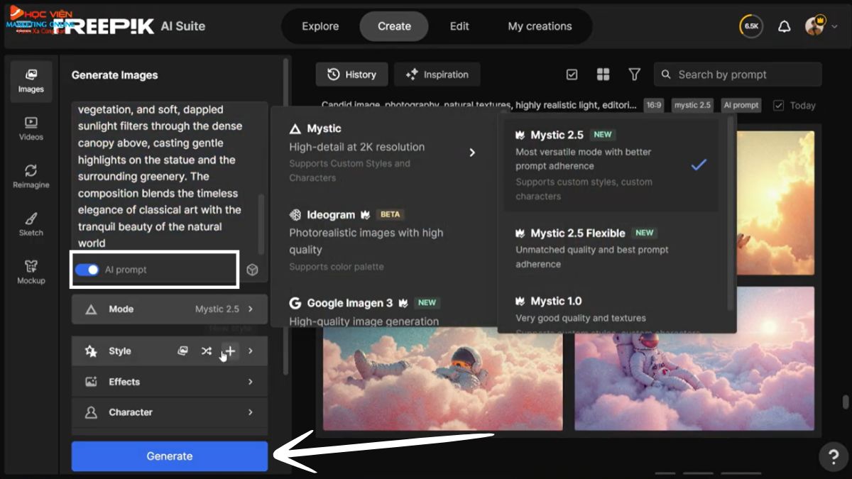Click the notifications bell icon
The width and height of the screenshot is (852, 479).
pyautogui.click(x=784, y=27)
